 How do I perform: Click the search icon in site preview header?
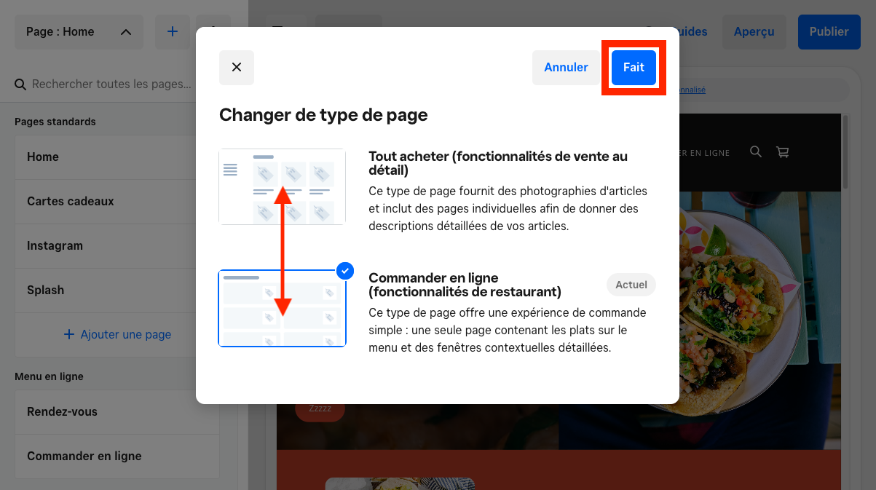(x=756, y=152)
